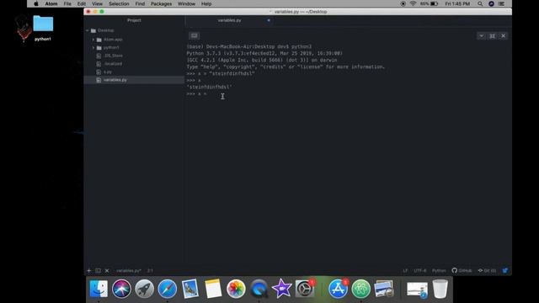This screenshot has width=539, height=303.
Task: Open Trash from the Dock
Action: [x=440, y=289]
